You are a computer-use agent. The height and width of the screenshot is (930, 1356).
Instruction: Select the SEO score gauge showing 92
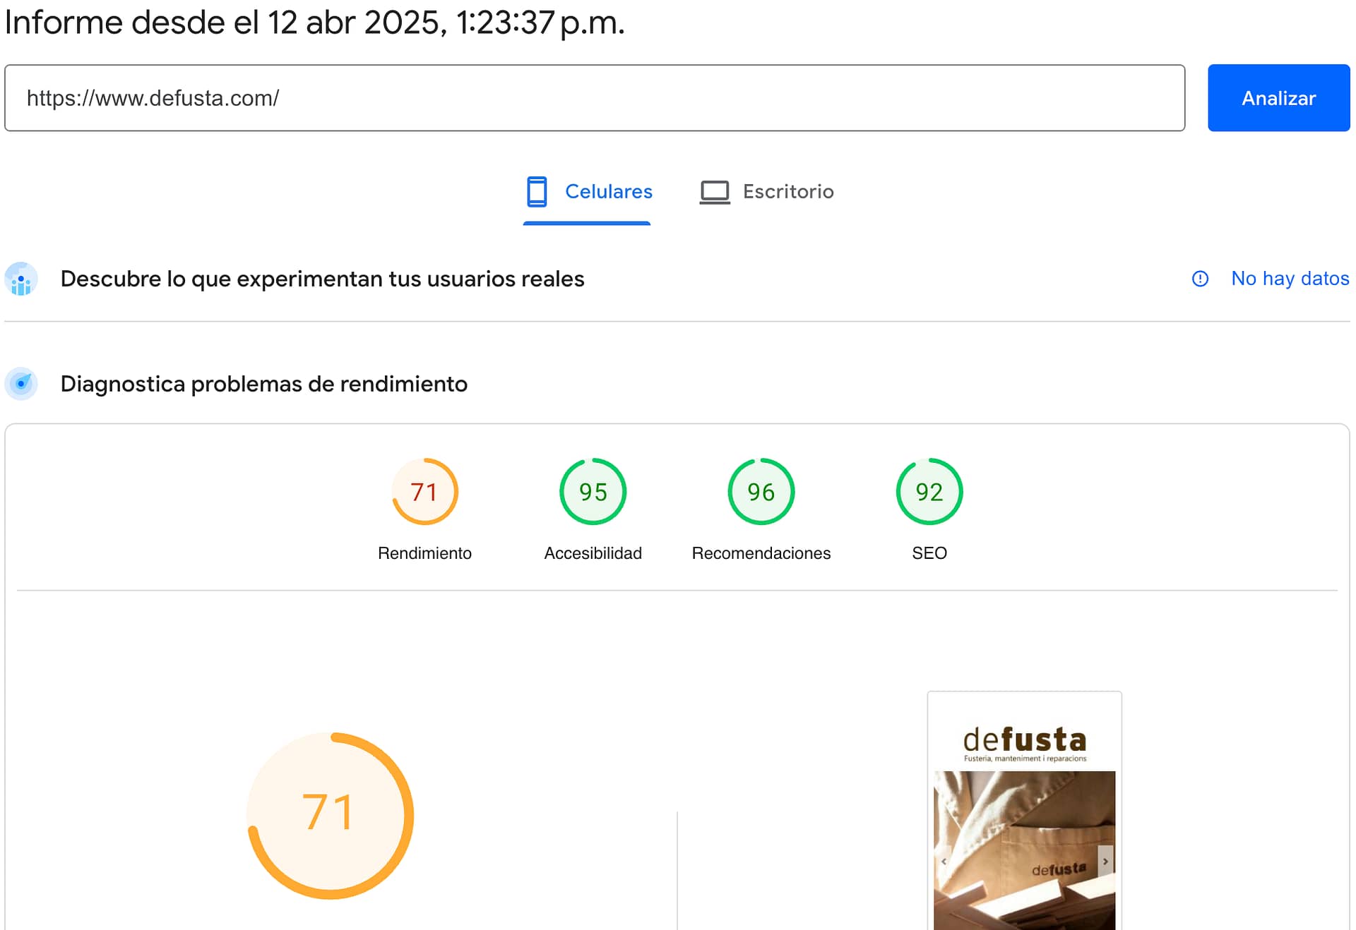(x=929, y=492)
